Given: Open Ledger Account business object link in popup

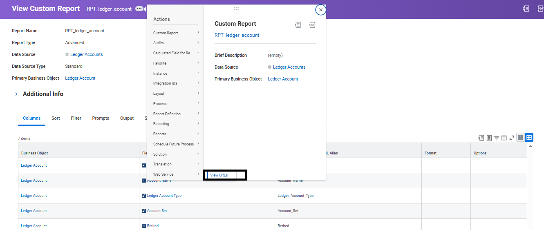Looking at the screenshot, I should pos(283,79).
